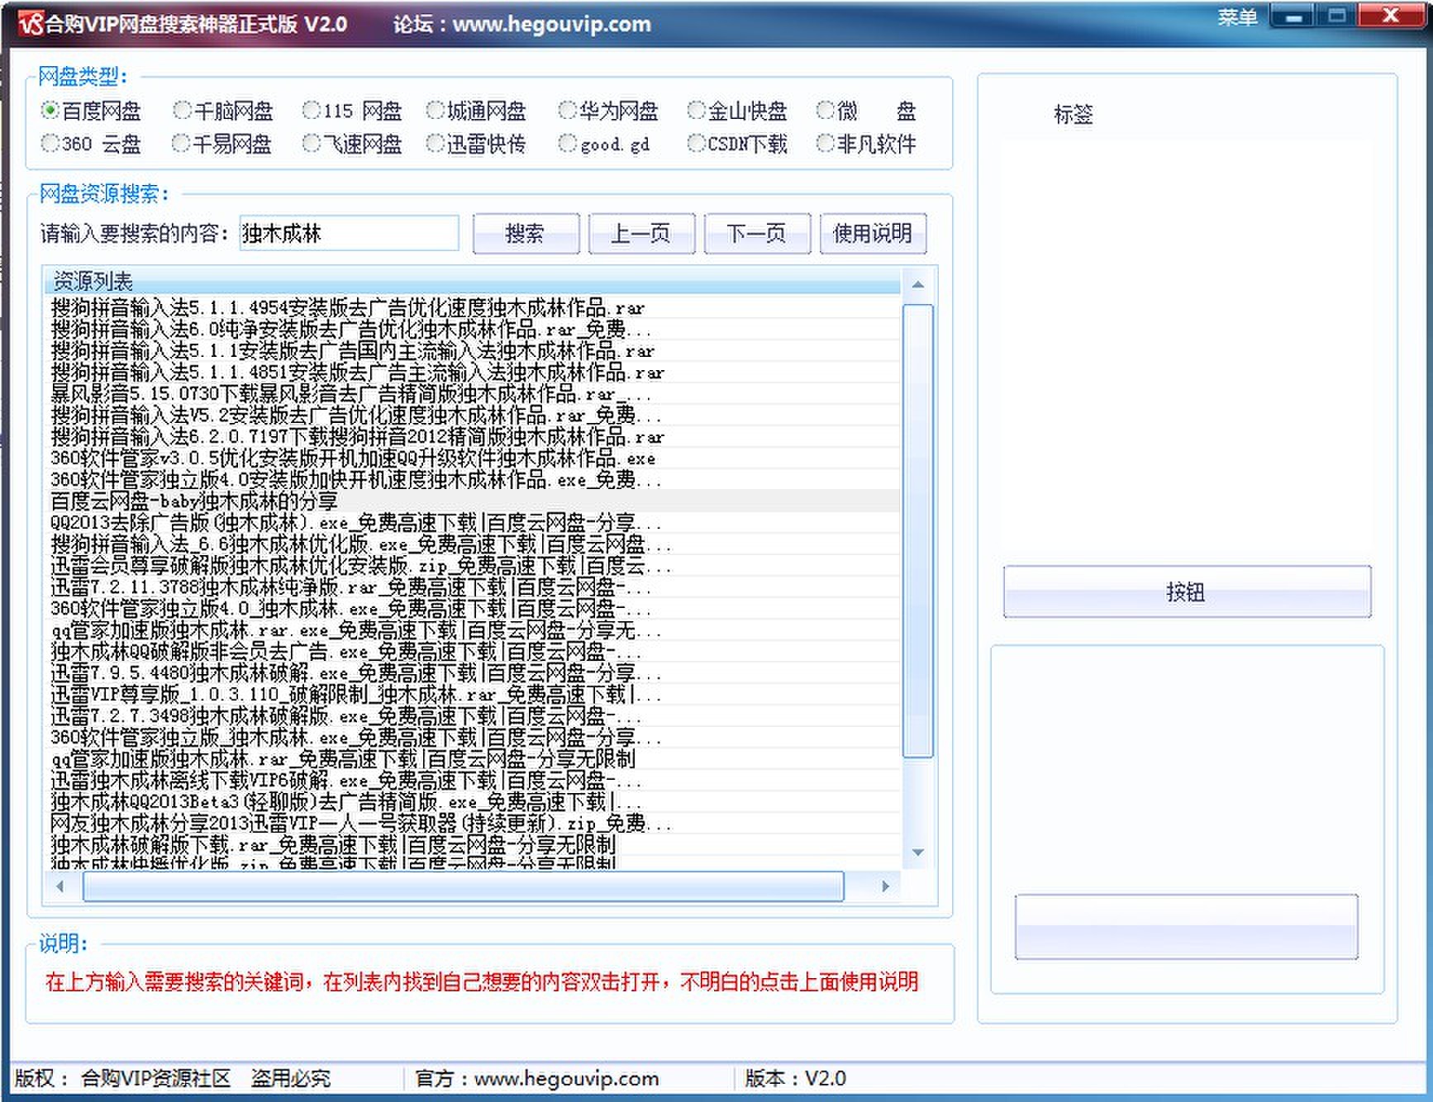The height and width of the screenshot is (1102, 1433).
Task: Select row 独木成林QQ破解版非会员去广告.exe
Action: pos(473,652)
